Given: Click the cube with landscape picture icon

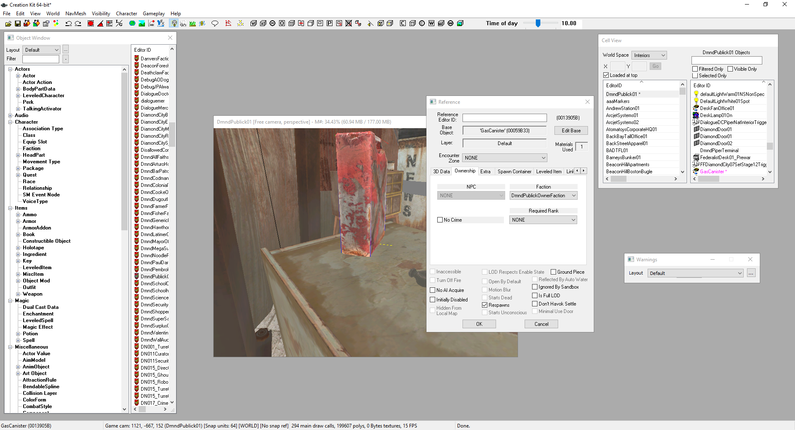Looking at the screenshot, I should point(460,24).
